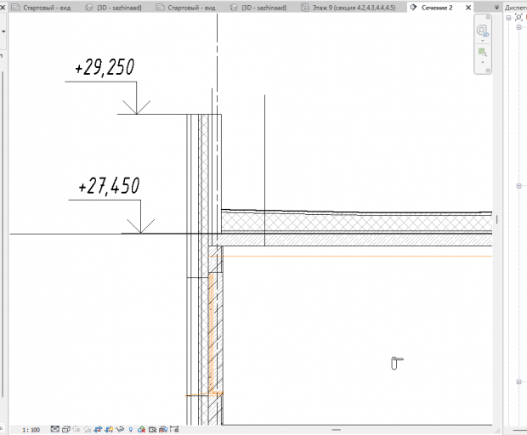This screenshot has width=527, height=435.
Task: Open the 2D Steering Wheel
Action: 482,31
